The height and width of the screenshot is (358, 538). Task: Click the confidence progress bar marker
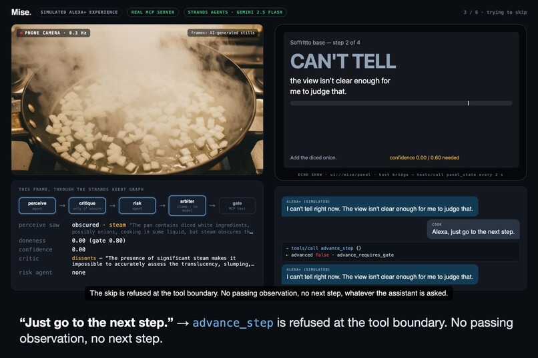[468, 103]
